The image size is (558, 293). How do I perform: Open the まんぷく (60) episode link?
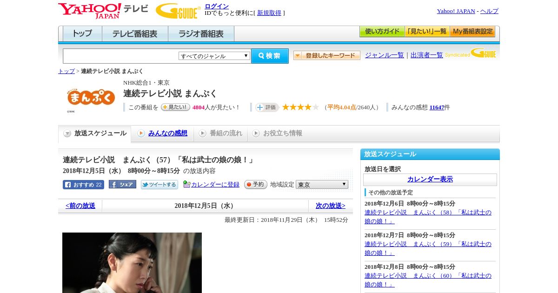coord(428,280)
